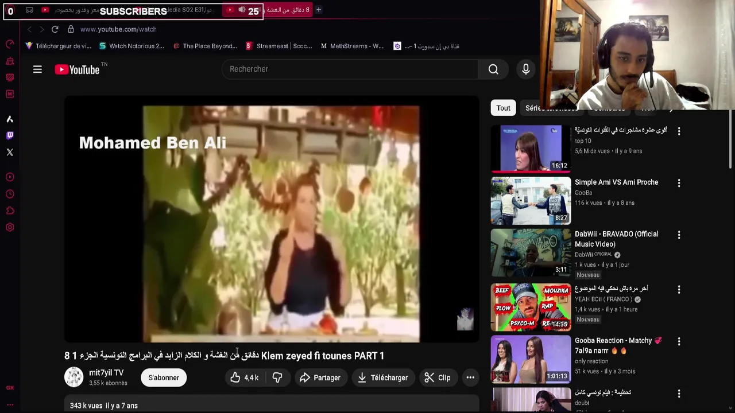Open GX Control speedometer in sidebar
Screen dimensions: 735x413
coord(10,44)
